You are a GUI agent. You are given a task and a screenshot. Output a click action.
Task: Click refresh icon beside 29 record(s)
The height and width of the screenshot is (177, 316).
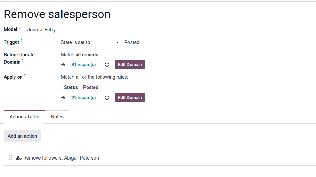click(107, 98)
